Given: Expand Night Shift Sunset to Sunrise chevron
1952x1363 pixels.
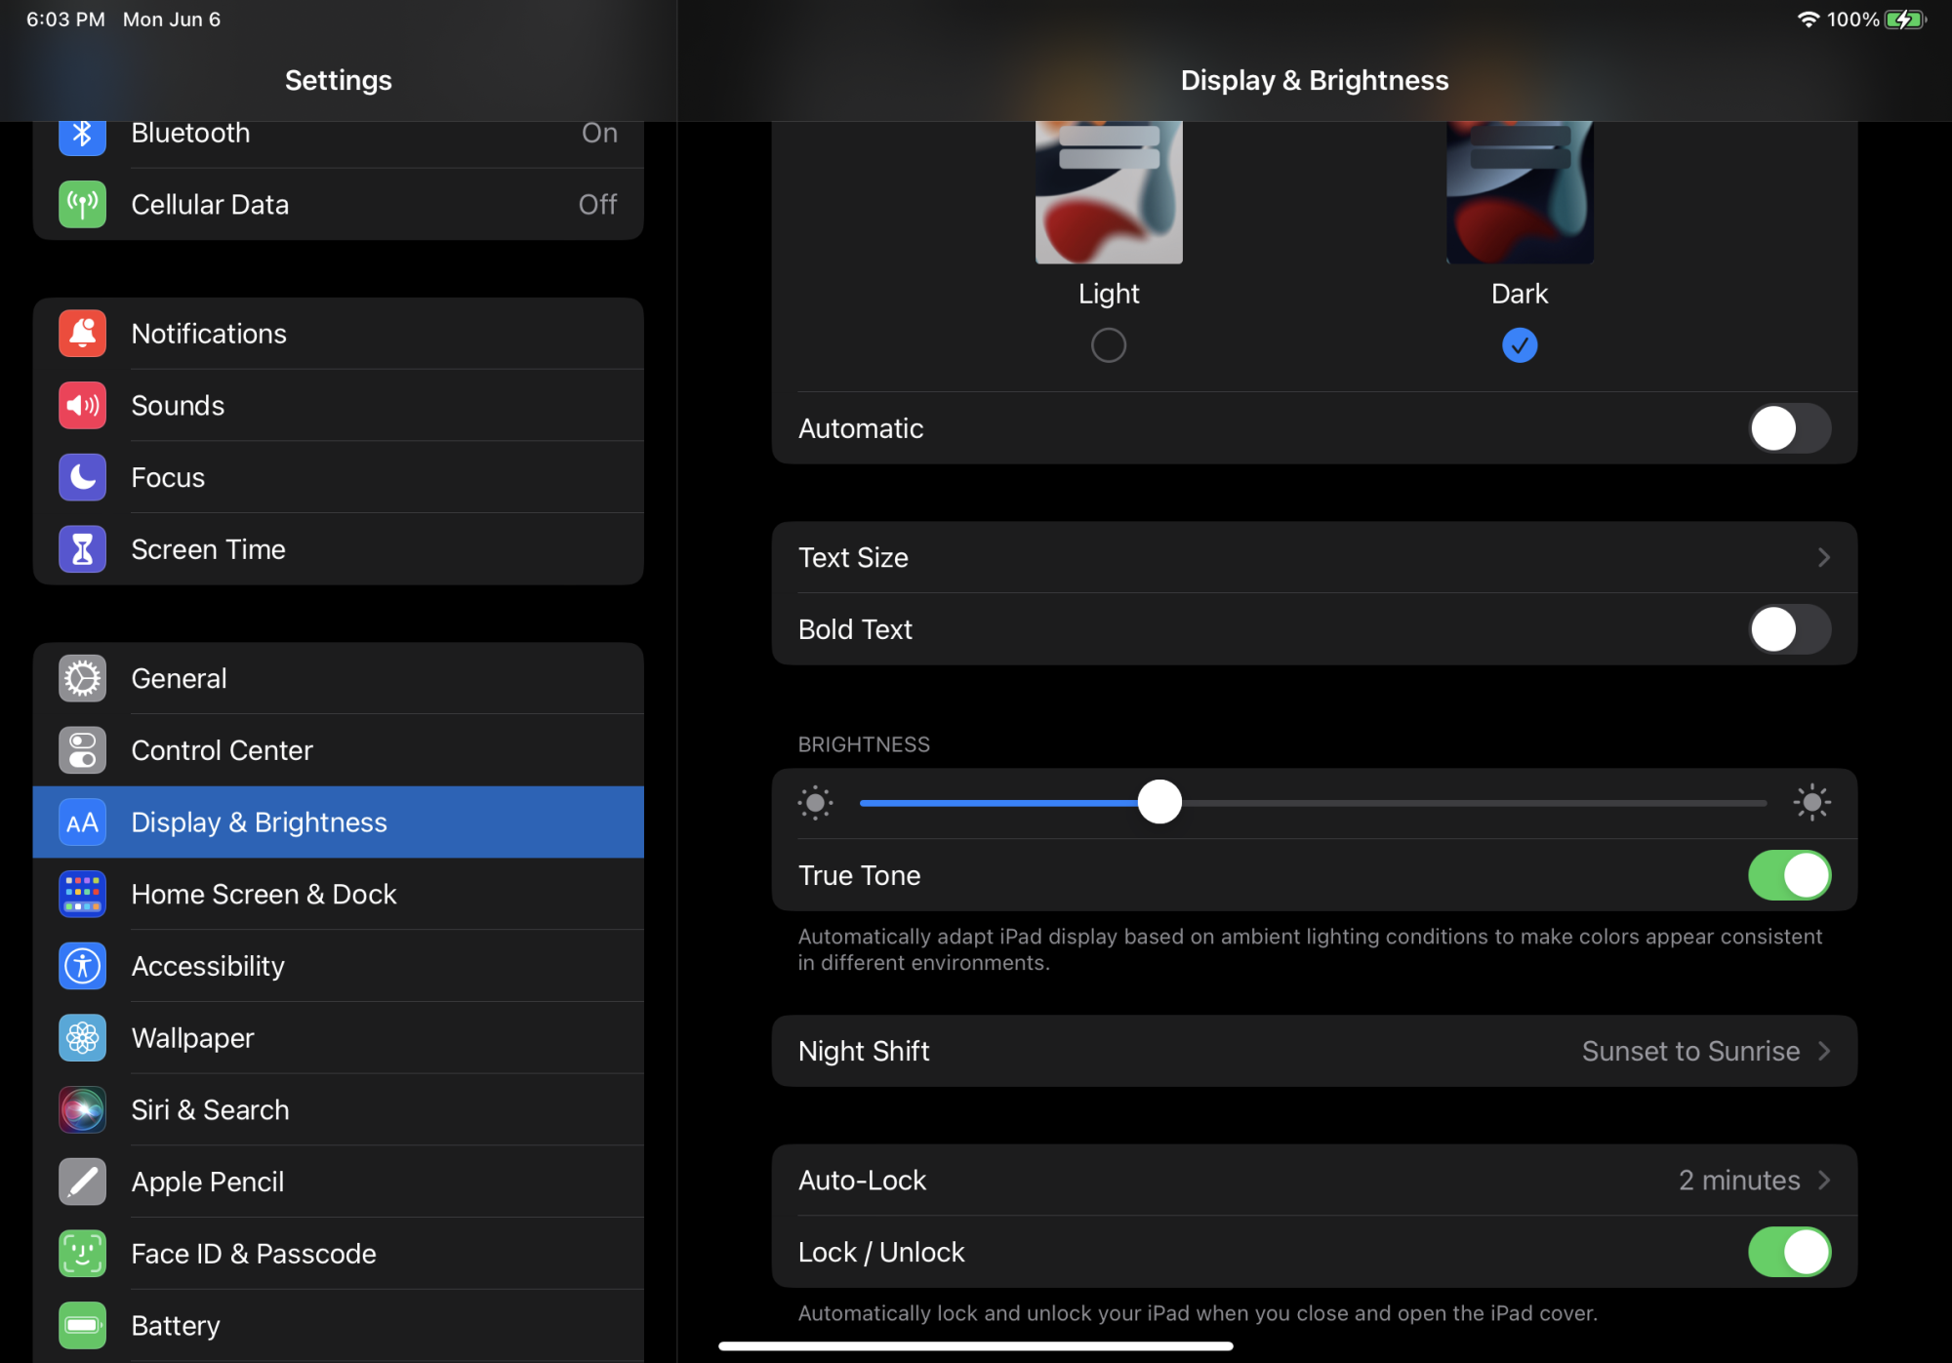Looking at the screenshot, I should click(1823, 1052).
